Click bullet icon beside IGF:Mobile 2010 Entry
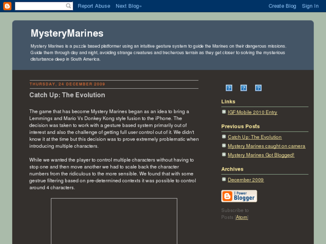 (x=224, y=112)
